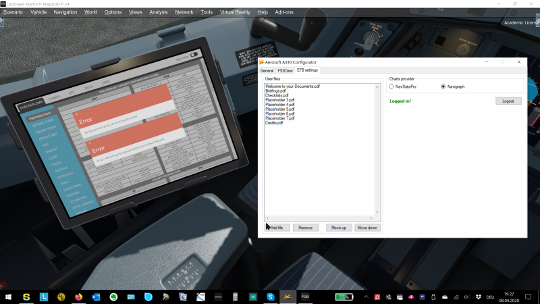Click the Remove button
This screenshot has height=304, width=540.
(x=306, y=228)
